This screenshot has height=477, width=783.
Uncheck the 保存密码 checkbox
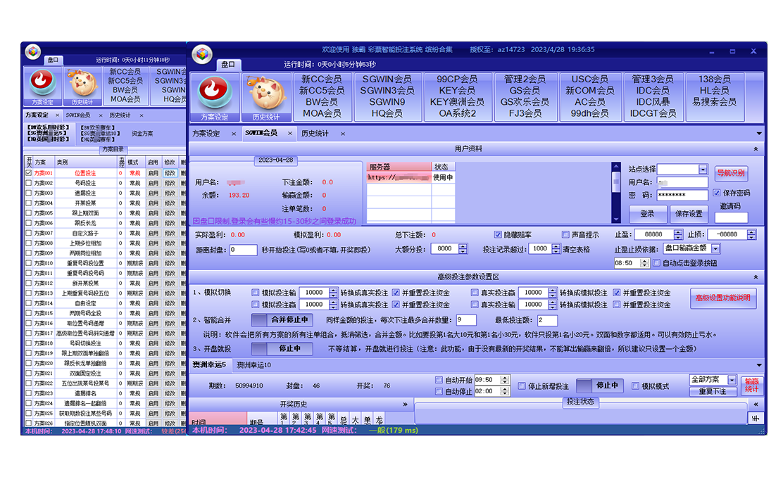pos(717,193)
